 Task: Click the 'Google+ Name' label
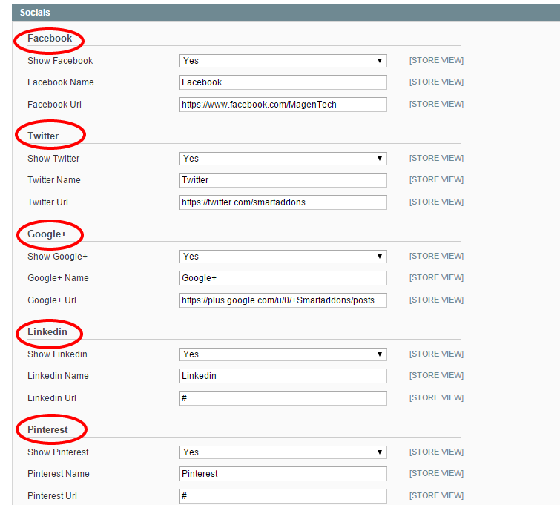pos(58,278)
